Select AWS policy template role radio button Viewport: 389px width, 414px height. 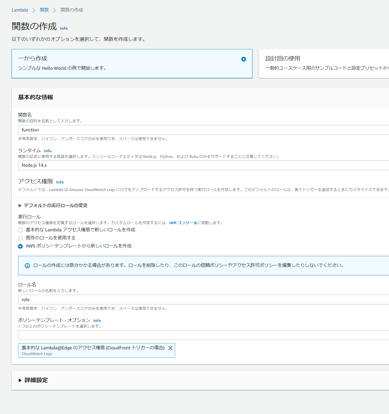click(20, 246)
